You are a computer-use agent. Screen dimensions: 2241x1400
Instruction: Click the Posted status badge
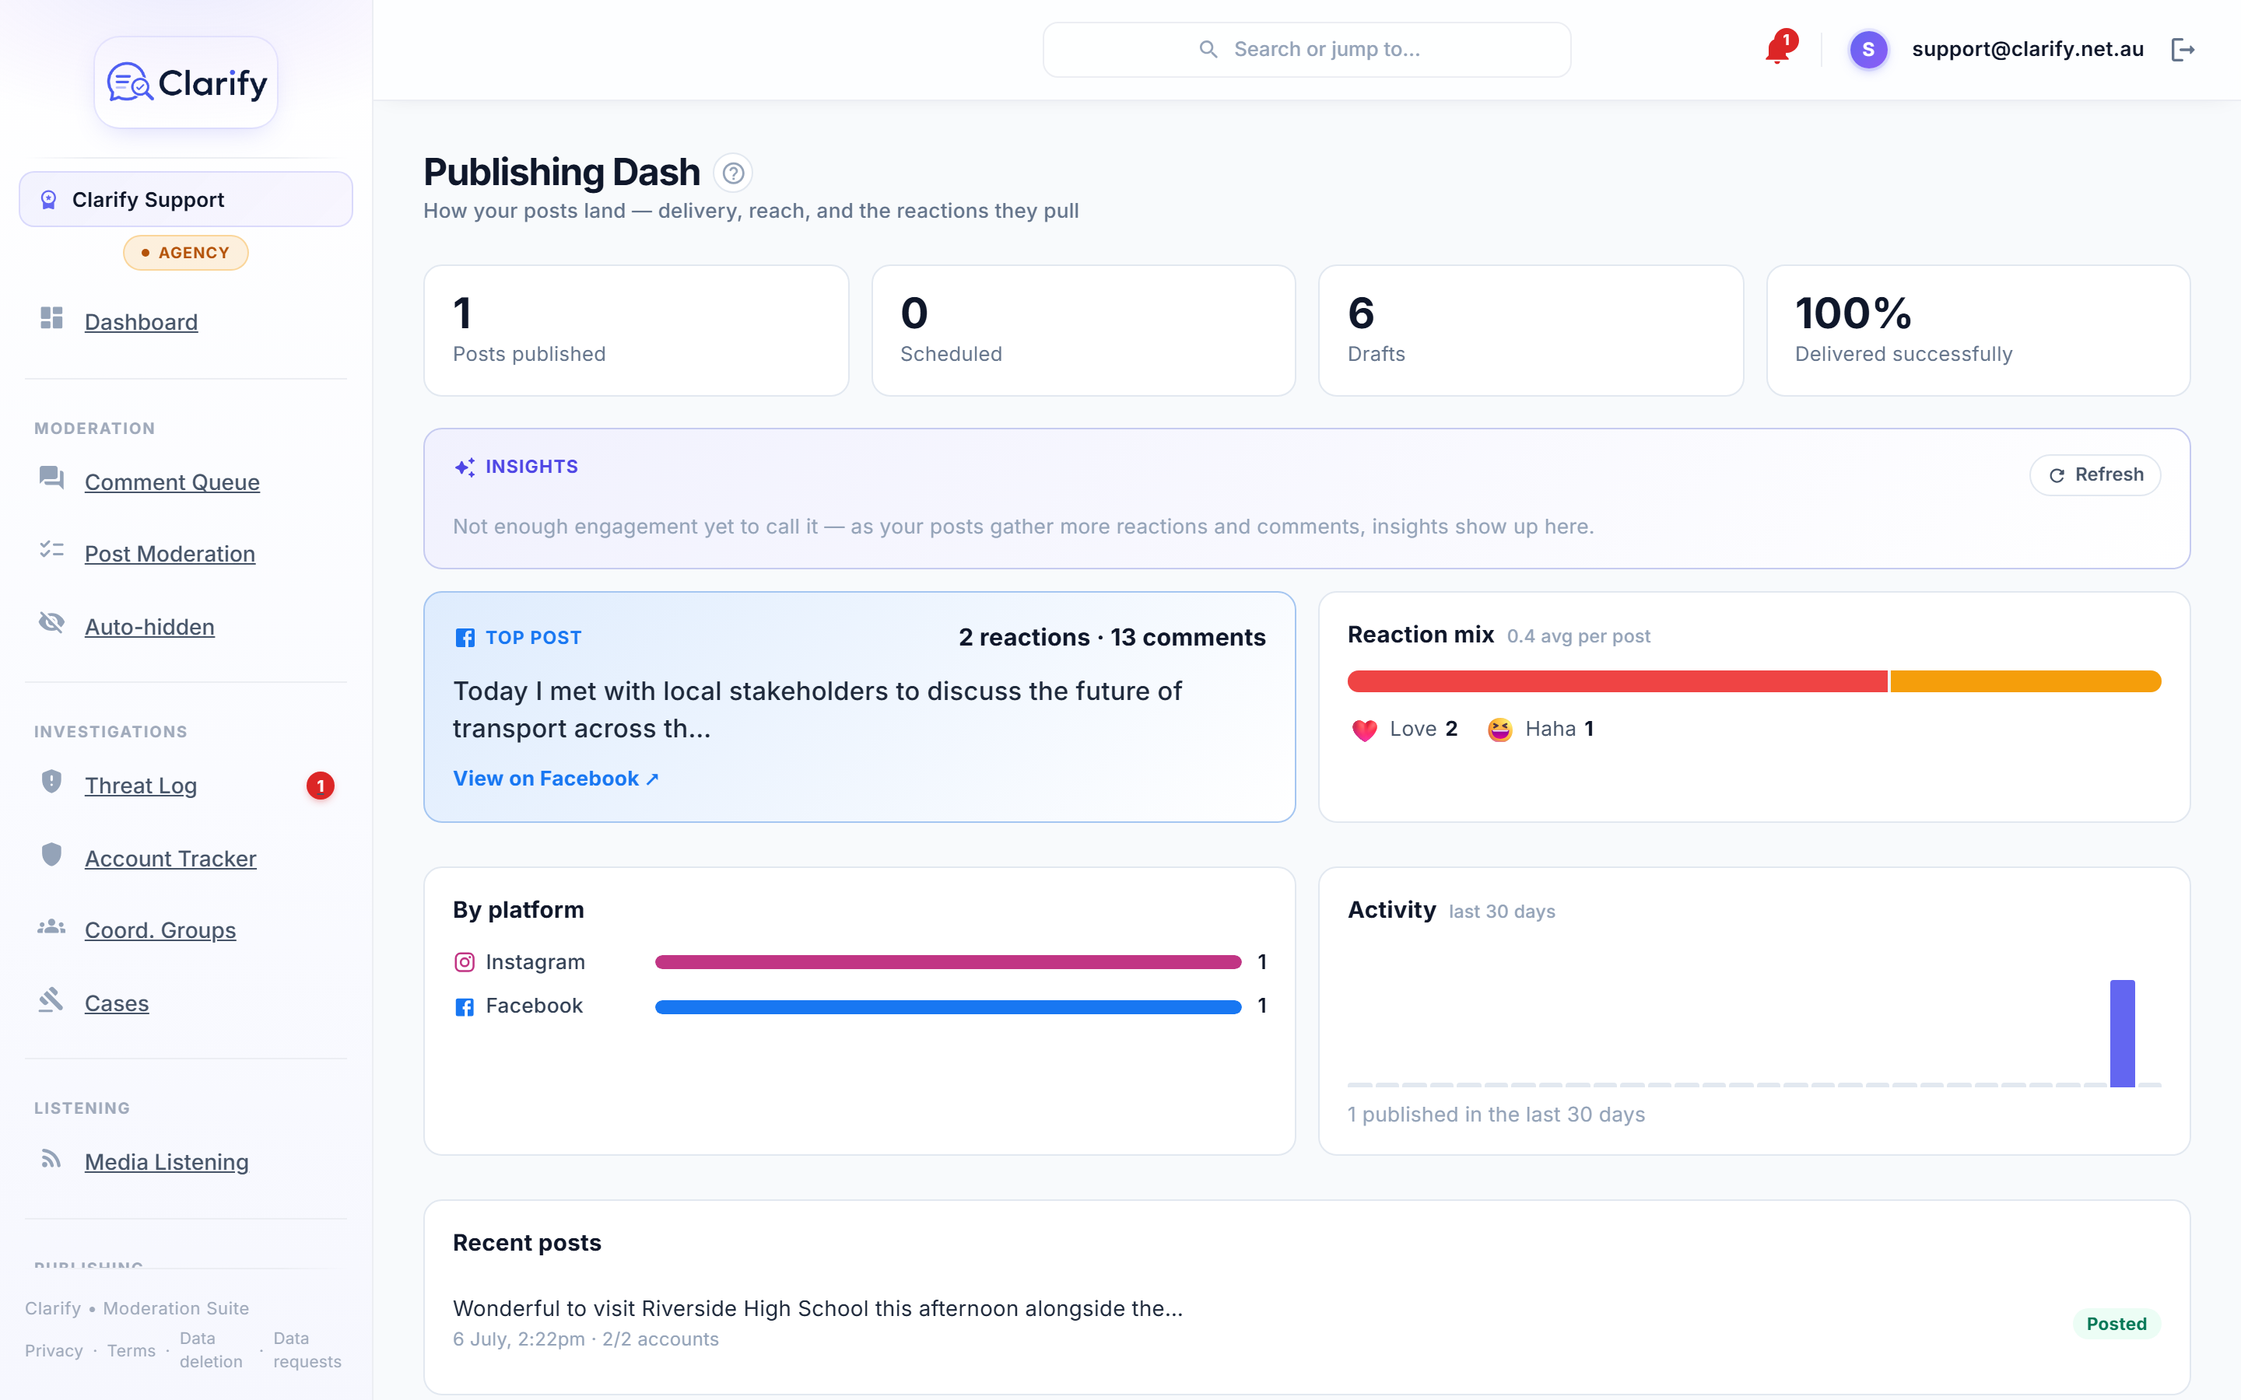click(2116, 1324)
